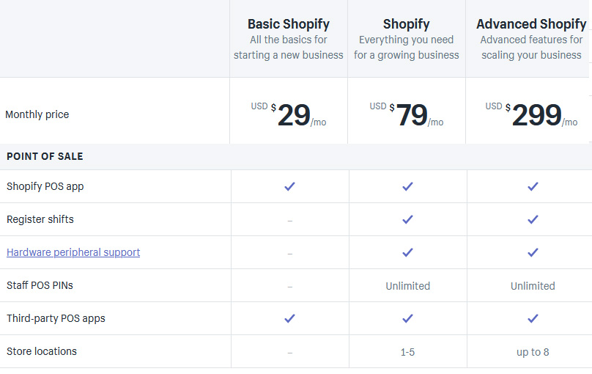Click Third-party POS apps checkmark under Basic Shopify
The height and width of the screenshot is (374, 592).
click(289, 318)
